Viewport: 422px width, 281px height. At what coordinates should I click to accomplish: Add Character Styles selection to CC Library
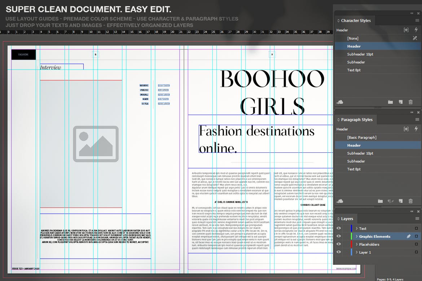tap(340, 102)
